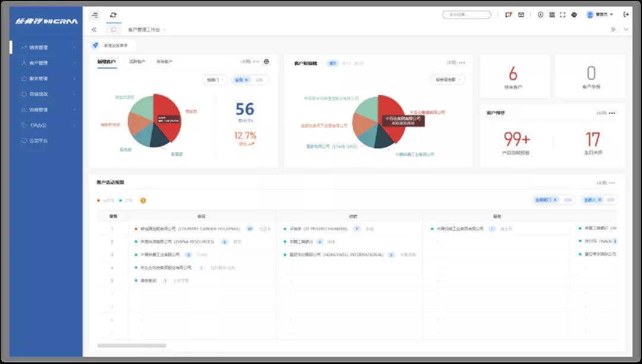Expand the 管理员 user menu
Image resolution: width=642 pixels, height=364 pixels.
[x=600, y=15]
